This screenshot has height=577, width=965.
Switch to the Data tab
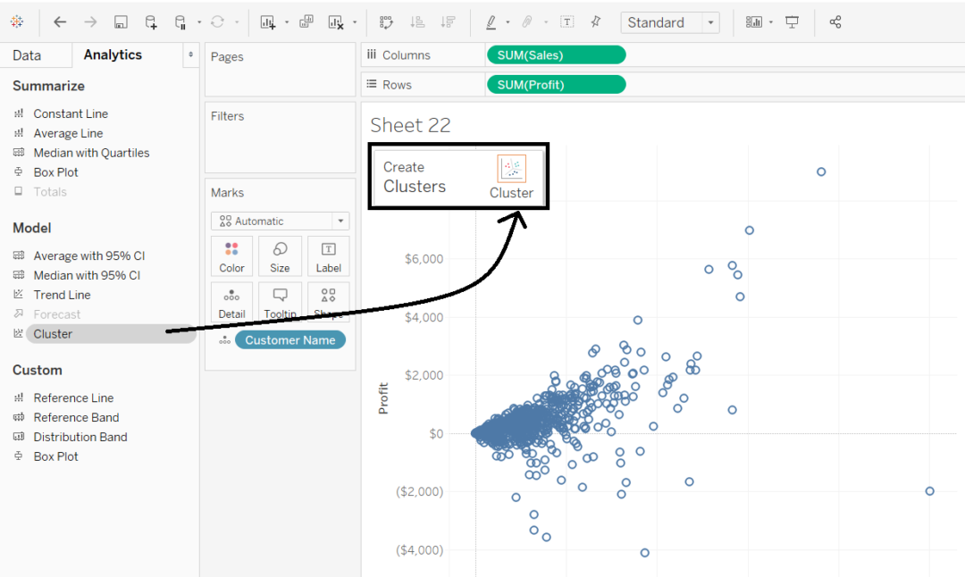click(29, 54)
